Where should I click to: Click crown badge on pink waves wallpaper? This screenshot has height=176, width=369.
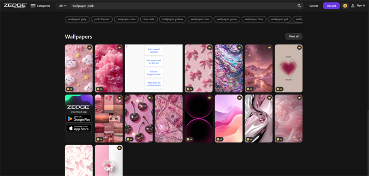click(239, 98)
